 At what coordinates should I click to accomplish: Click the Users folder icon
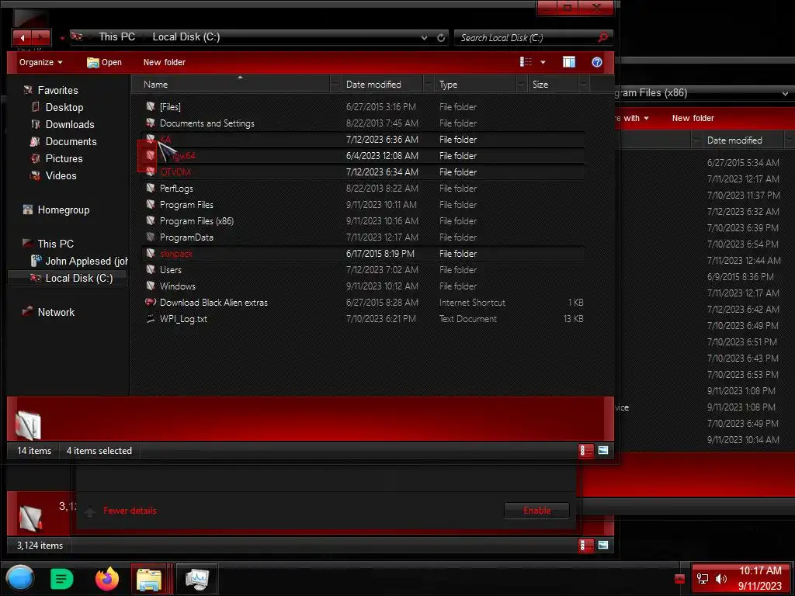click(151, 269)
